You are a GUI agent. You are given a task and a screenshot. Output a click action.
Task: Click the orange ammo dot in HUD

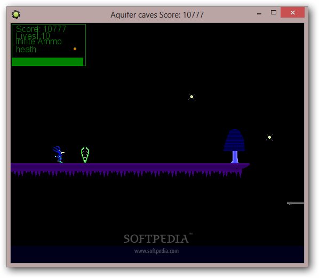pyautogui.click(x=75, y=49)
